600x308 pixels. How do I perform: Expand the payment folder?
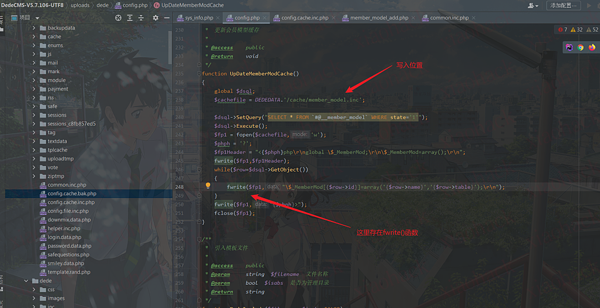34,89
